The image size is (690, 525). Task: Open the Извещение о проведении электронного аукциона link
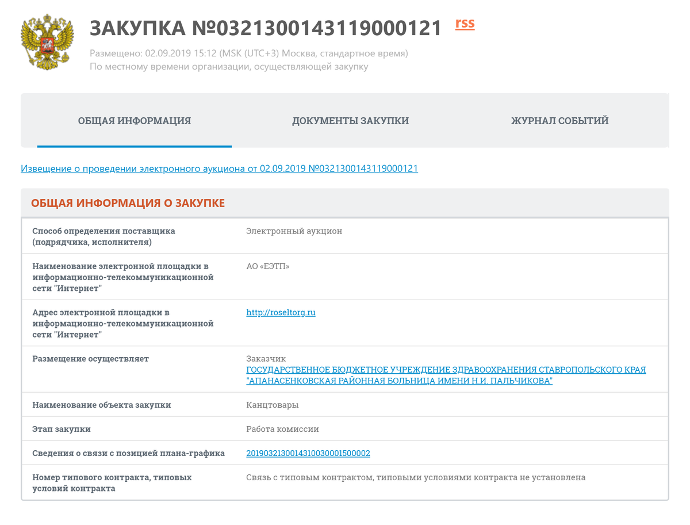(219, 168)
